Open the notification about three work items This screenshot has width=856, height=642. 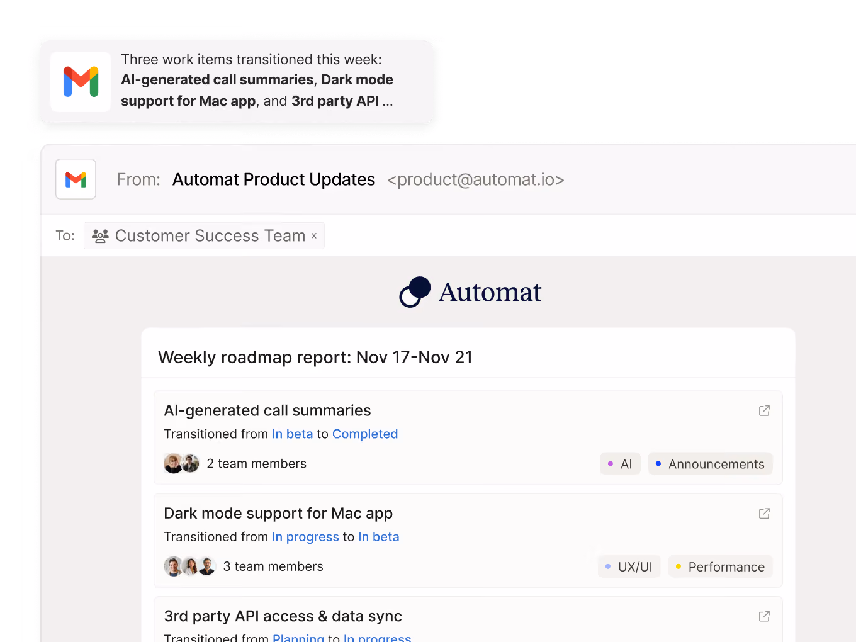point(237,82)
